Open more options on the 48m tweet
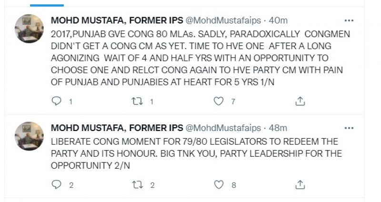The height and width of the screenshot is (202, 381). [349, 128]
